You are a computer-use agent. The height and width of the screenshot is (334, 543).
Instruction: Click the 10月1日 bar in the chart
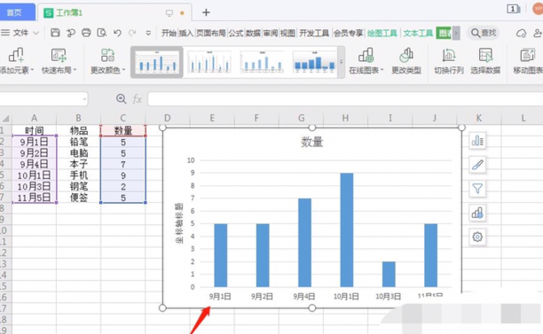[347, 230]
